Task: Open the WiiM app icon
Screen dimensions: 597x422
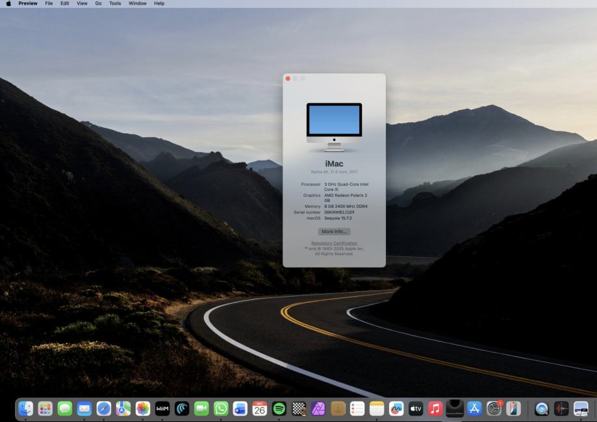Action: tap(162, 408)
